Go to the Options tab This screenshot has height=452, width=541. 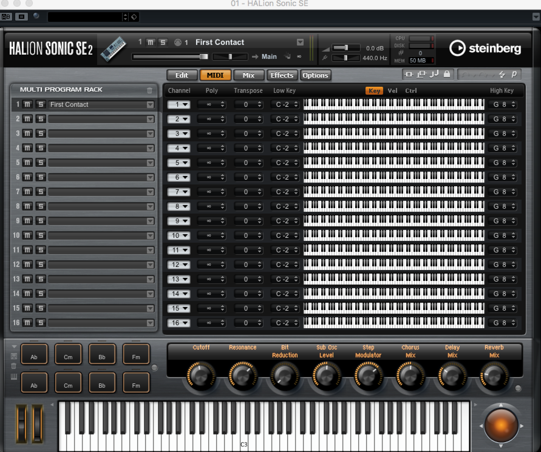315,75
